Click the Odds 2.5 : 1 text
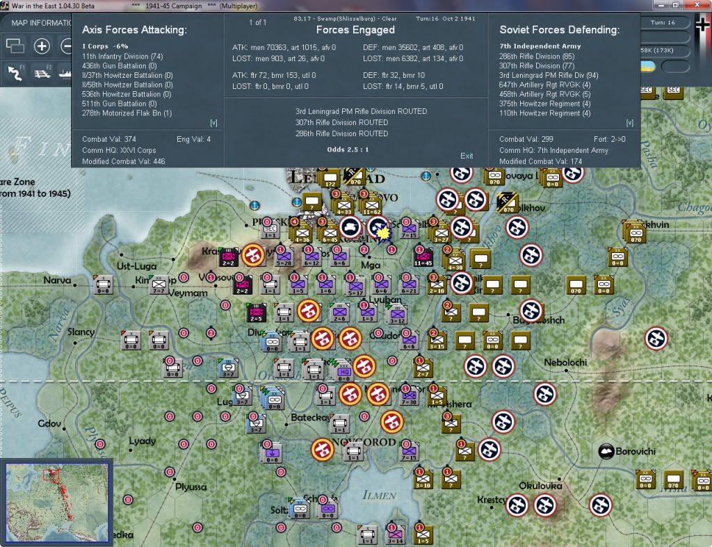 click(348, 149)
